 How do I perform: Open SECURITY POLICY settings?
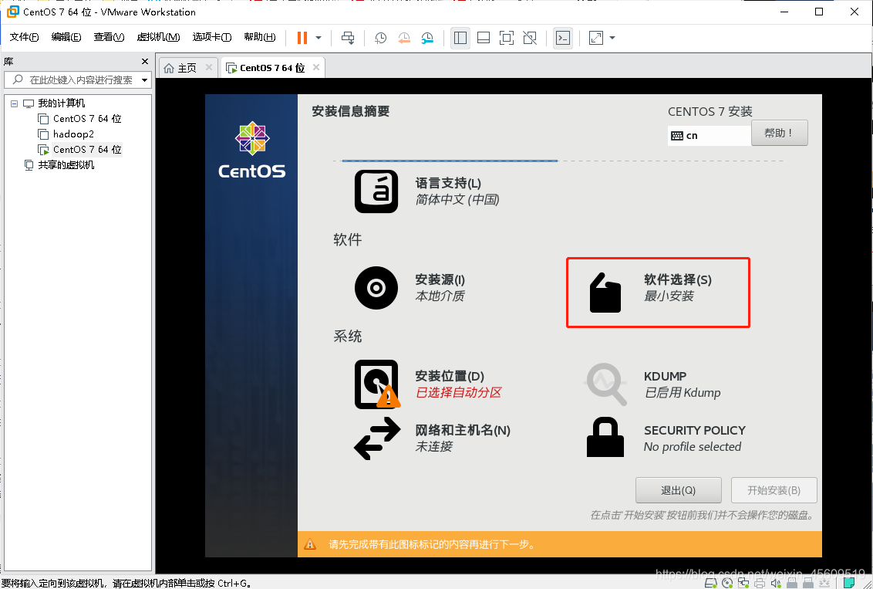[x=666, y=438]
